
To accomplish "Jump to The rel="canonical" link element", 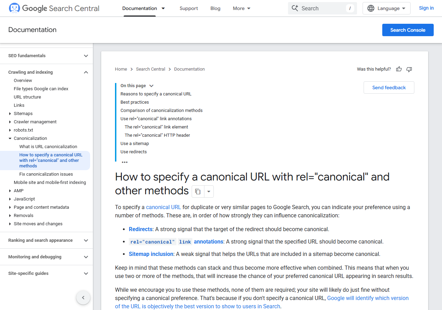I will [156, 127].
